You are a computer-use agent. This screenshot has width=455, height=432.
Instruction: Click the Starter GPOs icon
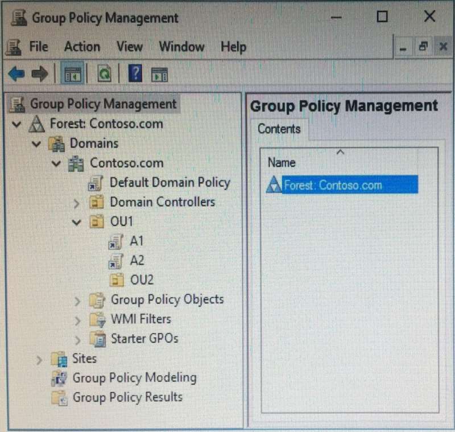click(x=98, y=339)
